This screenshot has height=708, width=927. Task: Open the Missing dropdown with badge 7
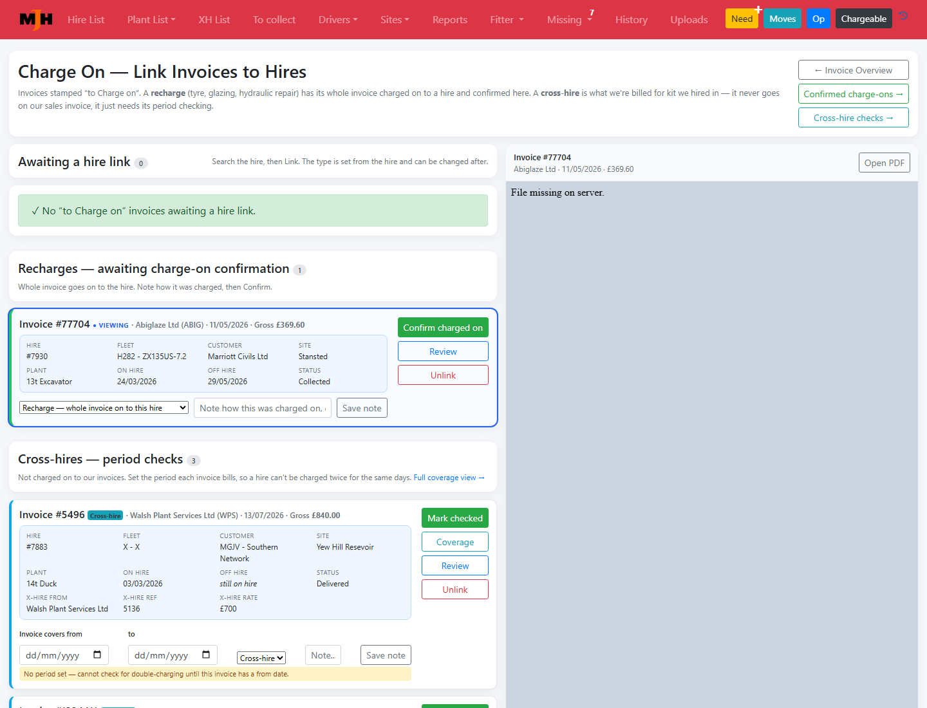click(570, 19)
